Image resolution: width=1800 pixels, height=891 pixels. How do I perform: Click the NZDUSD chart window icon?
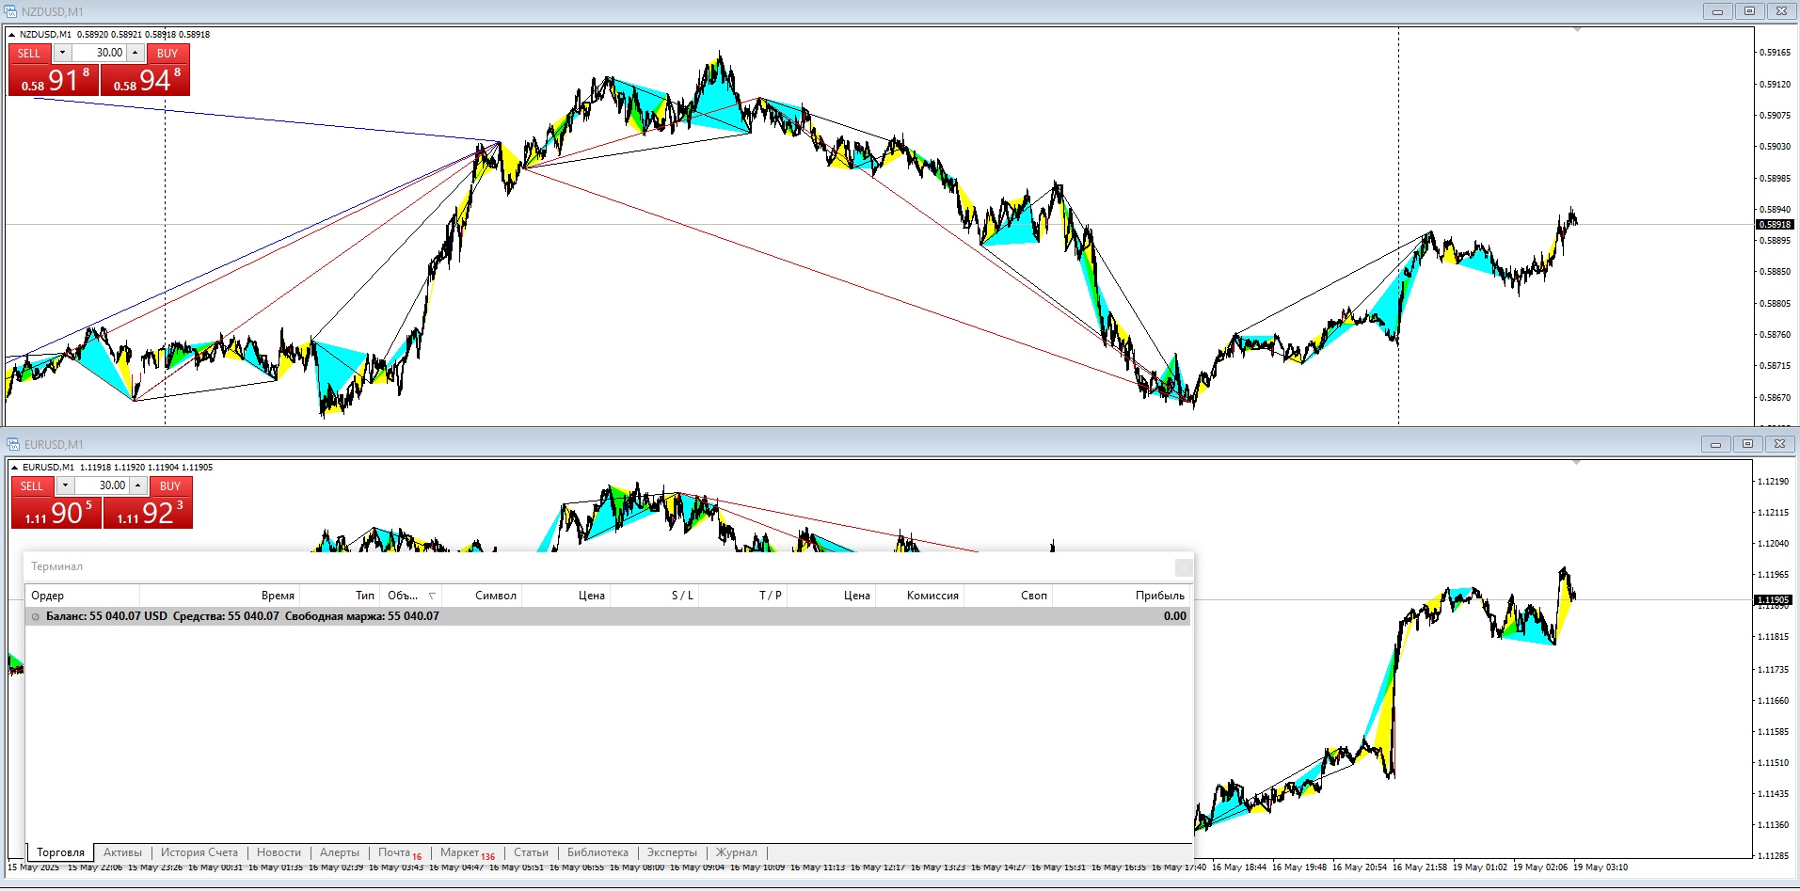[x=11, y=11]
